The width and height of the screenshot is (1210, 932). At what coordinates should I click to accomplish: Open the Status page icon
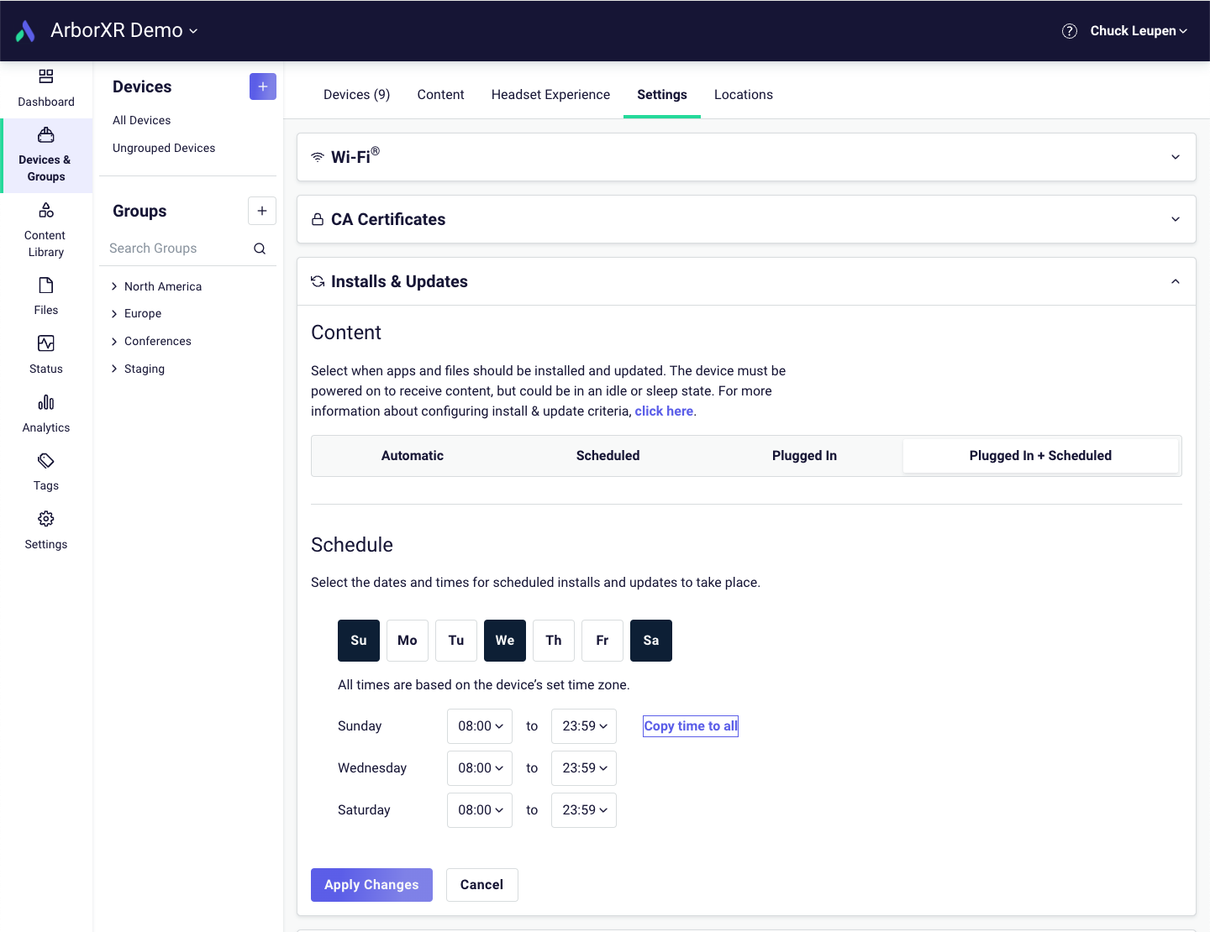[46, 344]
